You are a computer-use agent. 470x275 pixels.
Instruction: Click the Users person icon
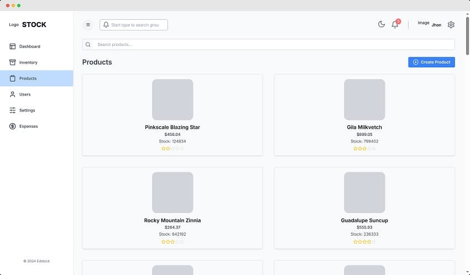(13, 94)
